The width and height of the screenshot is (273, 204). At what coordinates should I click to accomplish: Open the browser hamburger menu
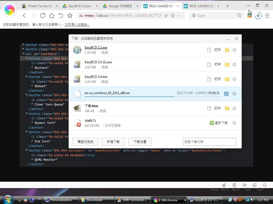267,15
